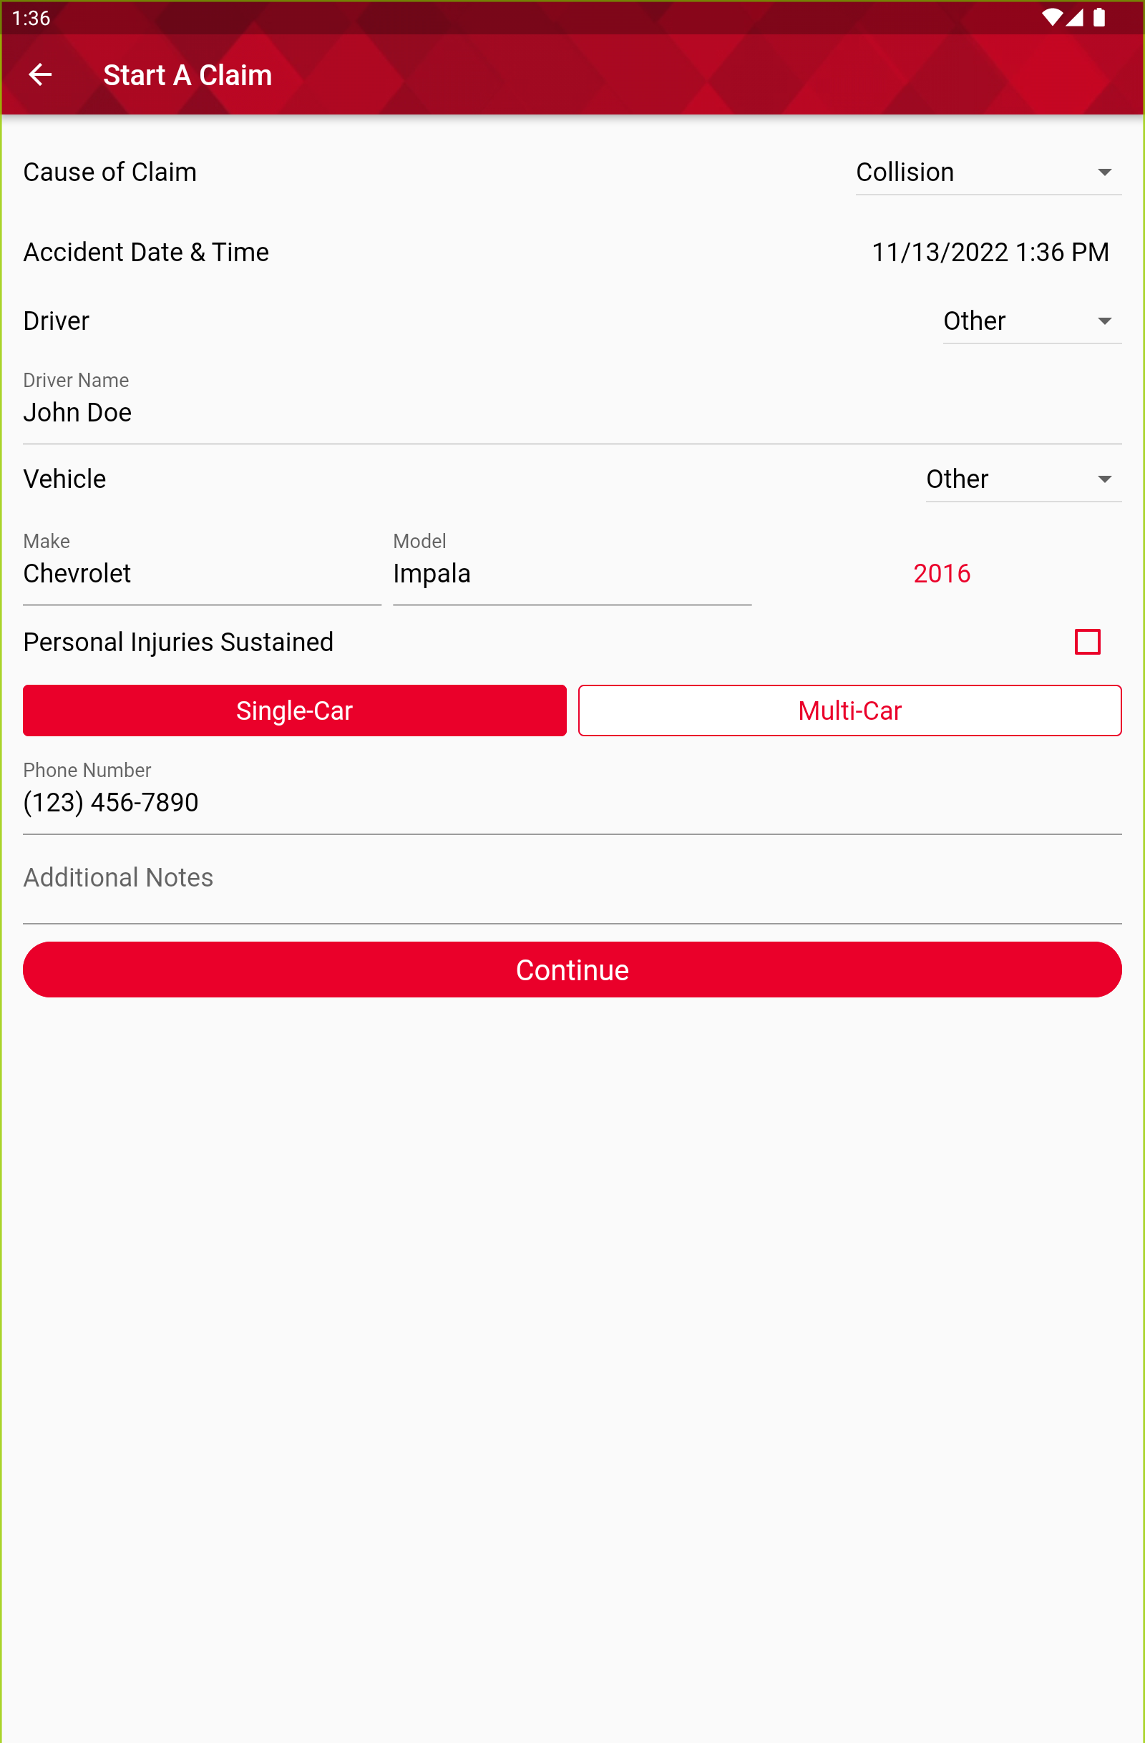
Task: Focus the Additional Notes field
Action: (572, 886)
